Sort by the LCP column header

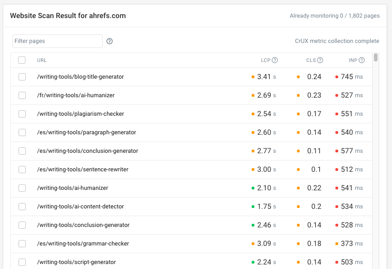(x=265, y=60)
